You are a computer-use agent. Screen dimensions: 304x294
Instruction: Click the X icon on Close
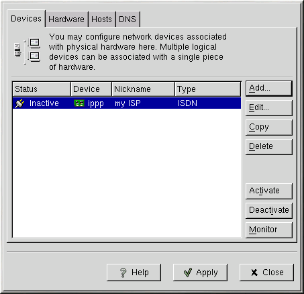(254, 273)
